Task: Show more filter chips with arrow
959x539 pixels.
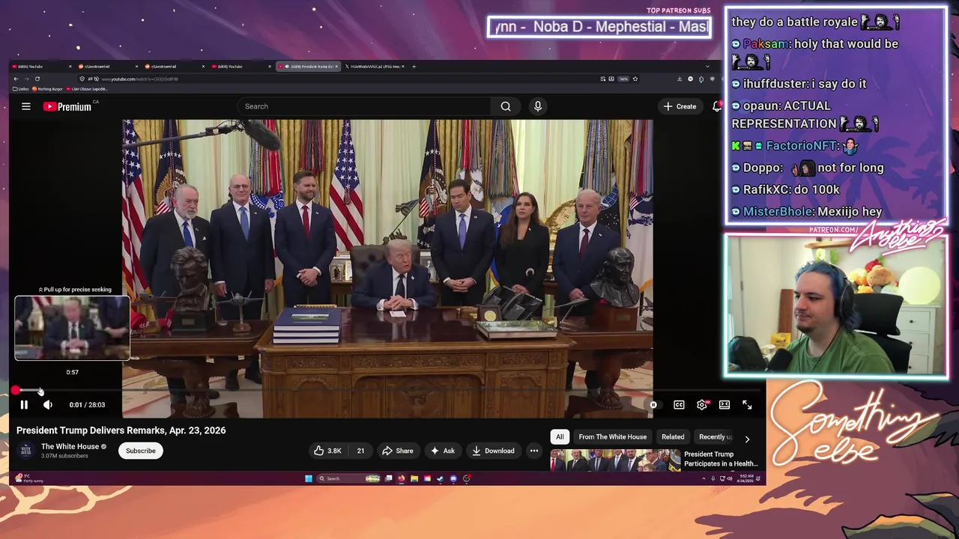Action: pyautogui.click(x=747, y=439)
